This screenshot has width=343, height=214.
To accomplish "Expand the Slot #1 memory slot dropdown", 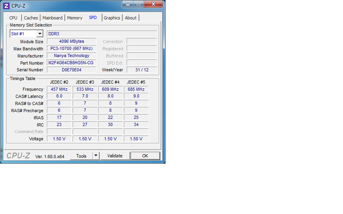I will 40,34.
